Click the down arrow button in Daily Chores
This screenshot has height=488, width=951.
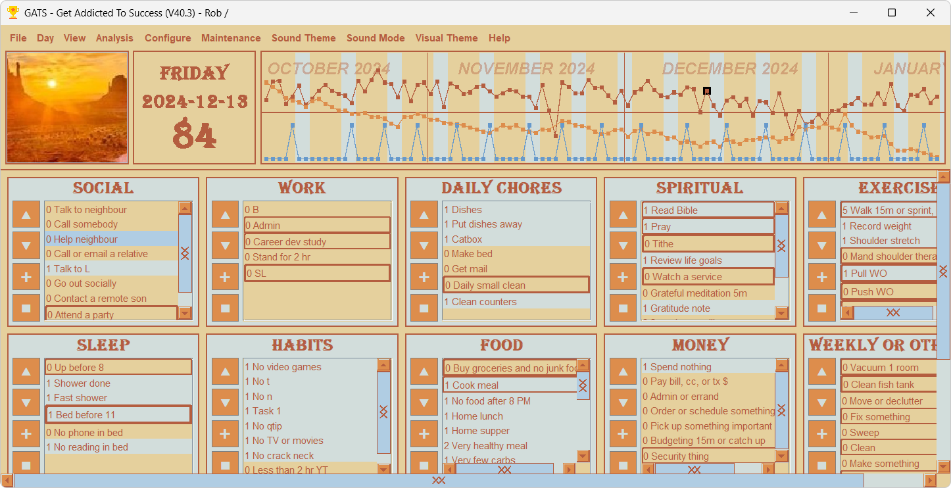pyautogui.click(x=424, y=246)
